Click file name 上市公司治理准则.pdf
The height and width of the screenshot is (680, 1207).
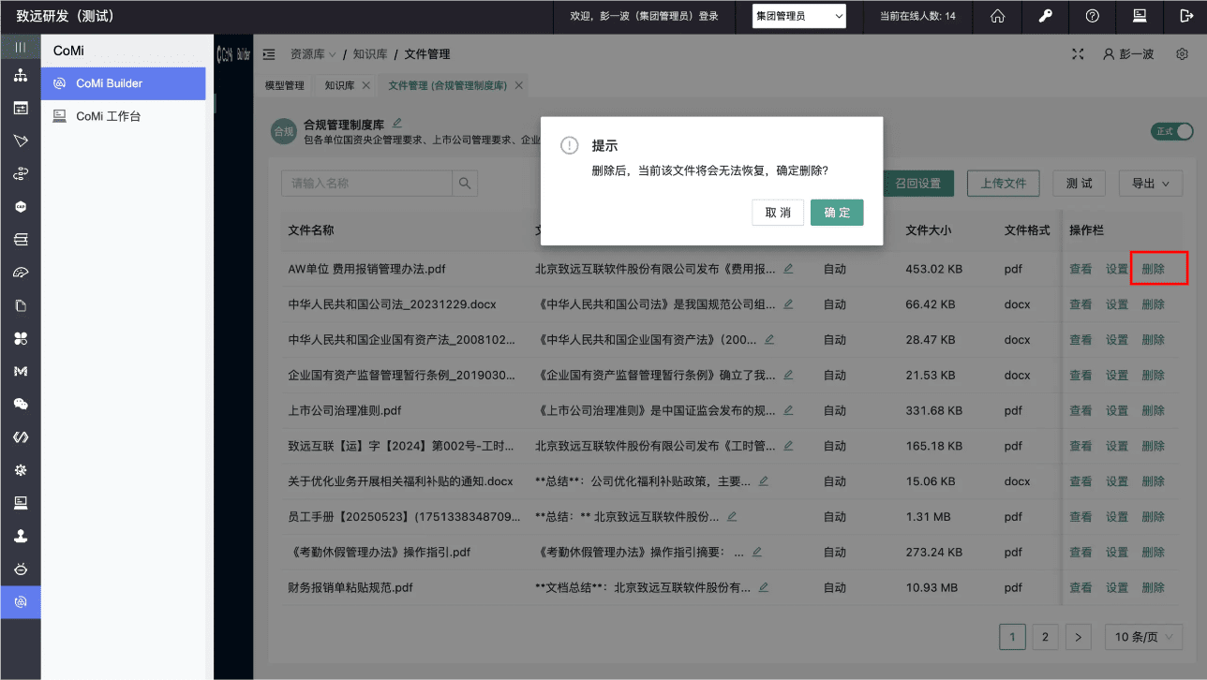(x=345, y=410)
